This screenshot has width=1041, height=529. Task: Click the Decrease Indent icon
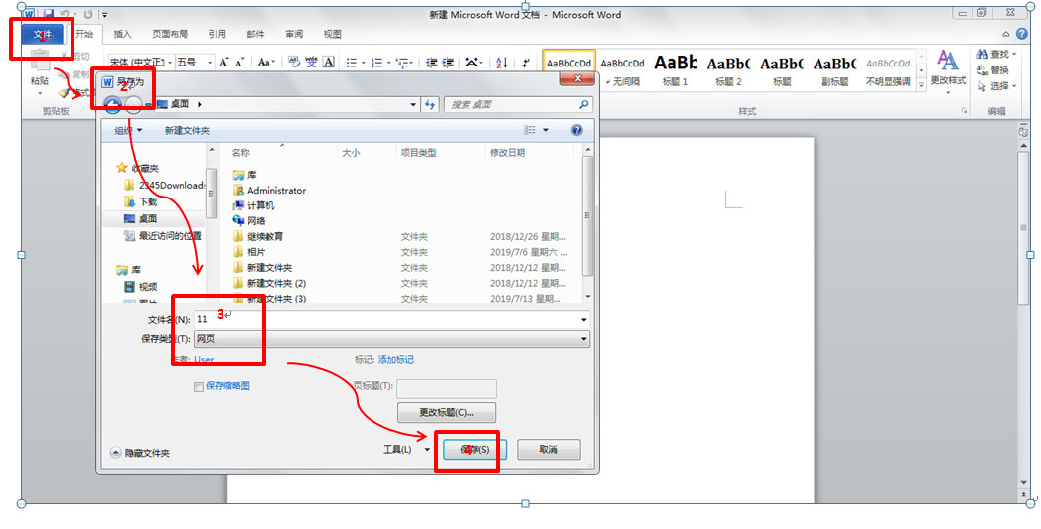(431, 63)
